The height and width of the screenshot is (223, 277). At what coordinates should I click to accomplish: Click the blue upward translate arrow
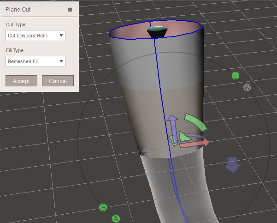tap(173, 128)
